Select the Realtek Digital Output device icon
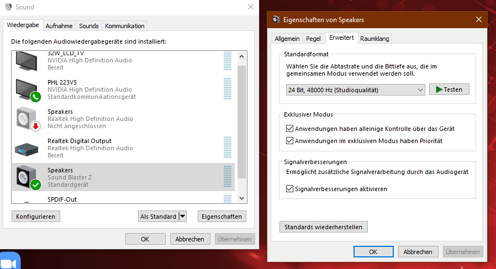This screenshot has width=496, height=269. (27, 149)
